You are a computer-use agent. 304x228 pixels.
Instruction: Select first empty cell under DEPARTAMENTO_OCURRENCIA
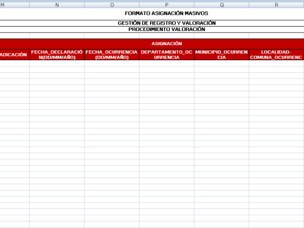pos(167,63)
